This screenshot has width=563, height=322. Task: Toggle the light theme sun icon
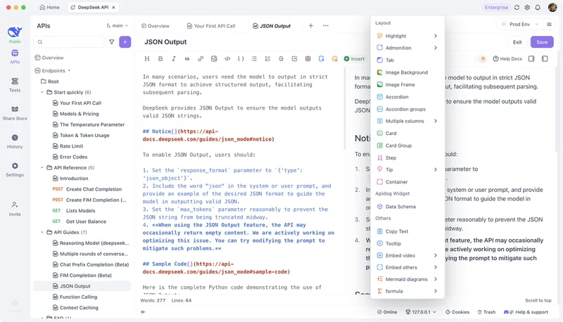(x=483, y=59)
